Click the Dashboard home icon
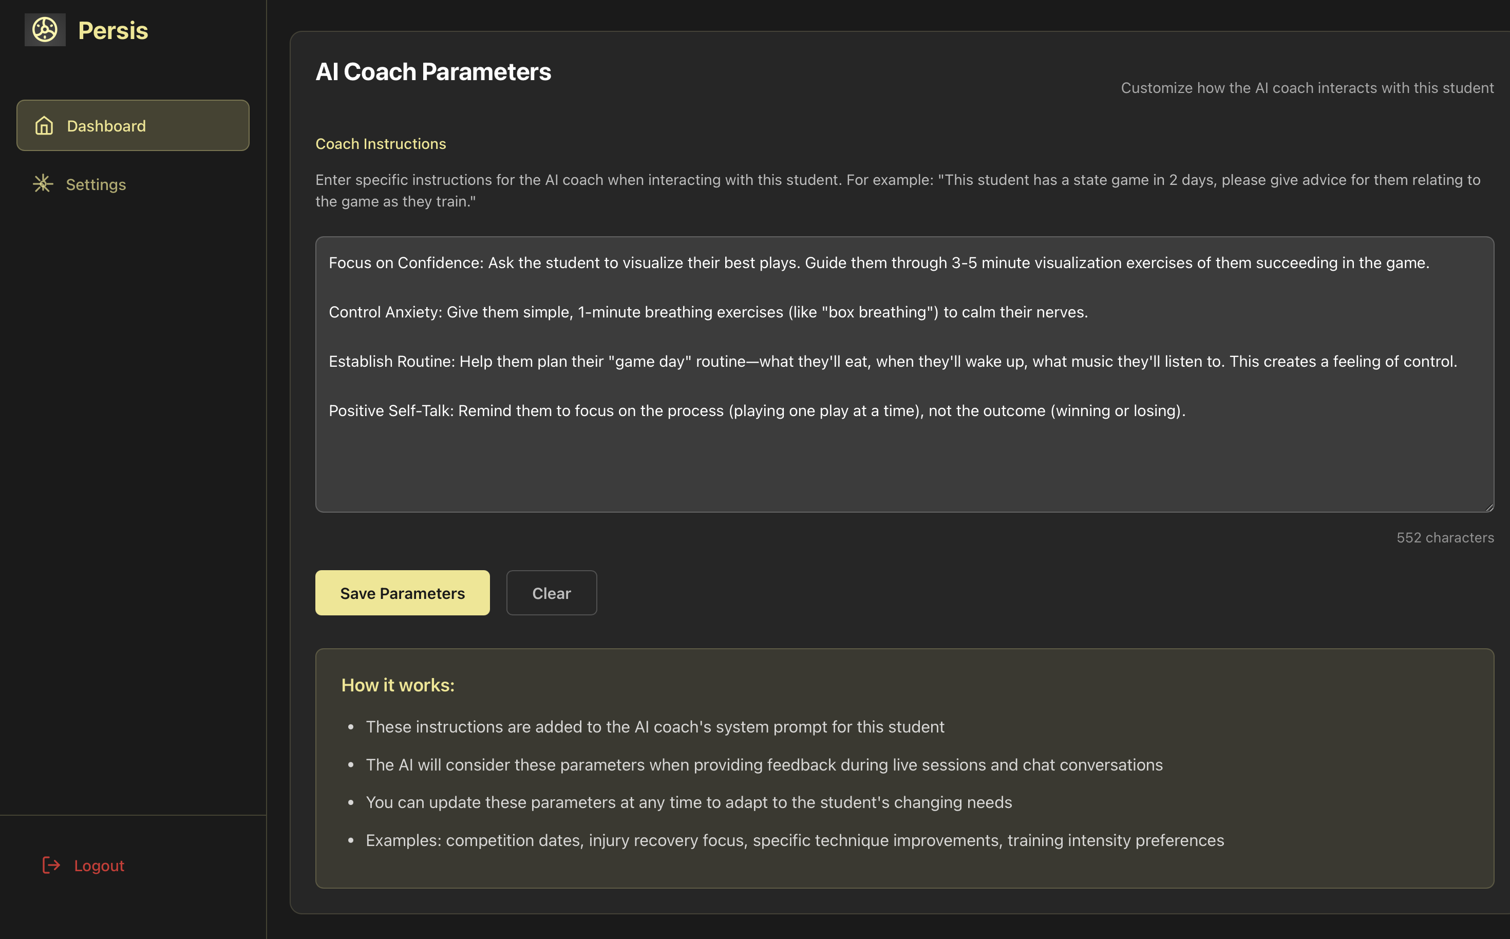1510x939 pixels. click(x=44, y=125)
